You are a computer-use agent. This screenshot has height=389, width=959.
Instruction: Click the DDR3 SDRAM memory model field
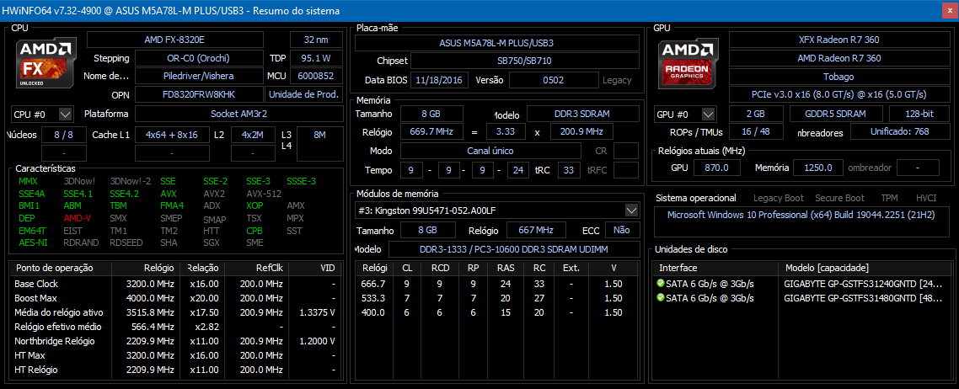(x=582, y=115)
